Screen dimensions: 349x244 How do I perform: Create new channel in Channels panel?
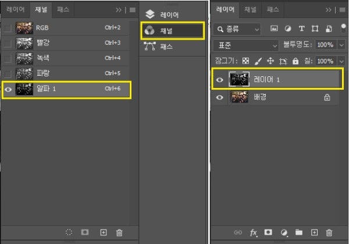(x=104, y=232)
